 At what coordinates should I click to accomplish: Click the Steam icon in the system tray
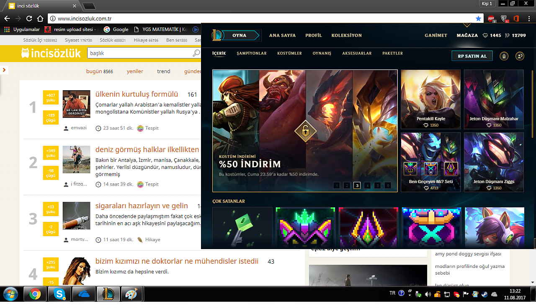pyautogui.click(x=485, y=294)
